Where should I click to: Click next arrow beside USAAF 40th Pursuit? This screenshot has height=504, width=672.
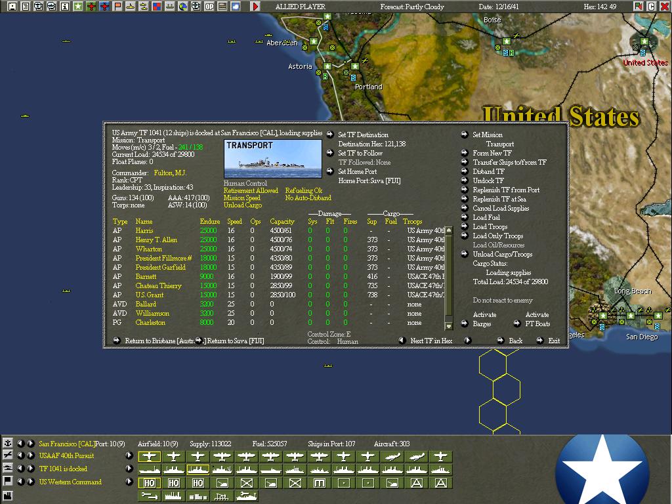[x=30, y=455]
